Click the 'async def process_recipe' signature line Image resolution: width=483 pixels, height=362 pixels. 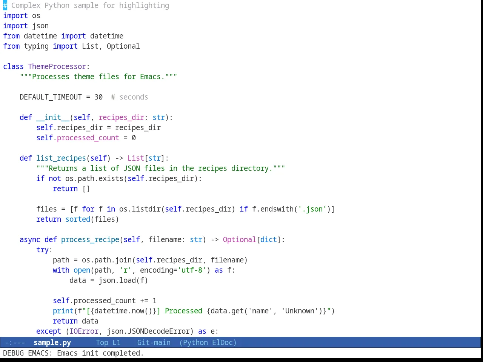pos(152,240)
